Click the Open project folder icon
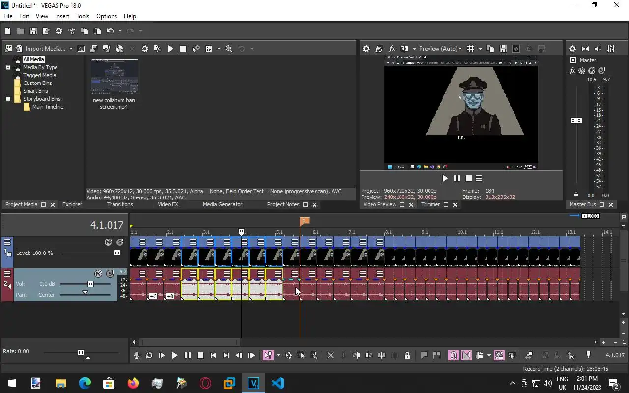629x393 pixels. coord(21,31)
